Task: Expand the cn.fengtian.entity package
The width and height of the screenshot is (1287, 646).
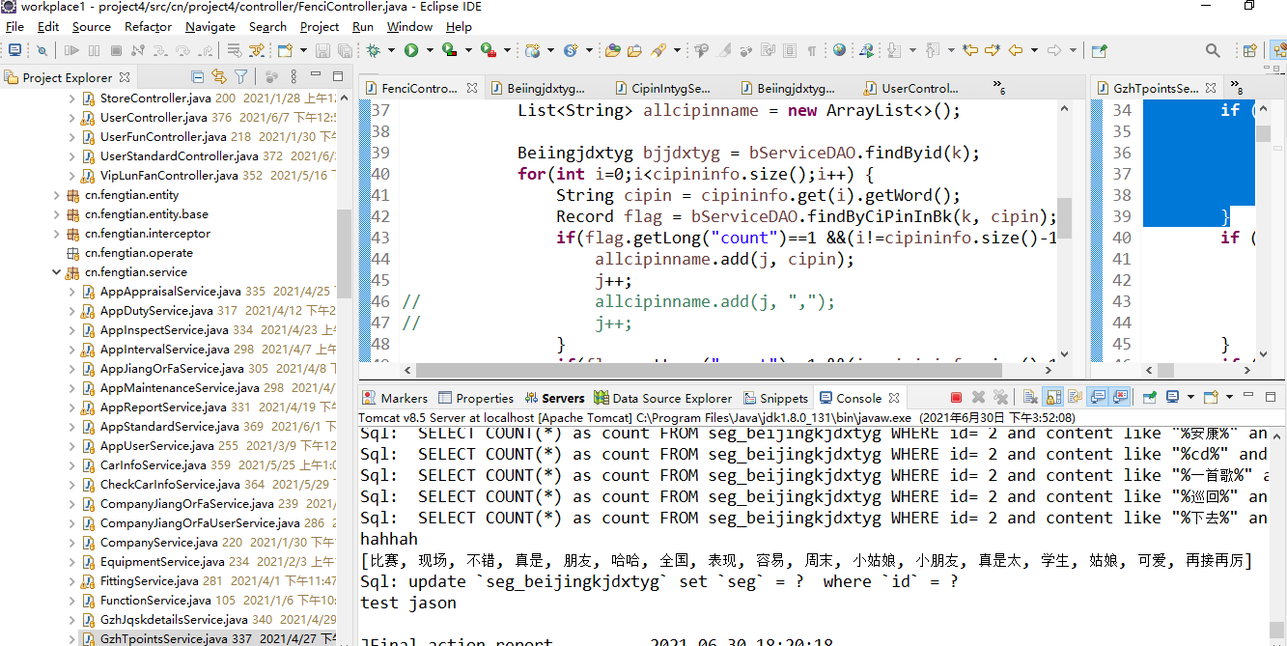Action: pyautogui.click(x=56, y=195)
